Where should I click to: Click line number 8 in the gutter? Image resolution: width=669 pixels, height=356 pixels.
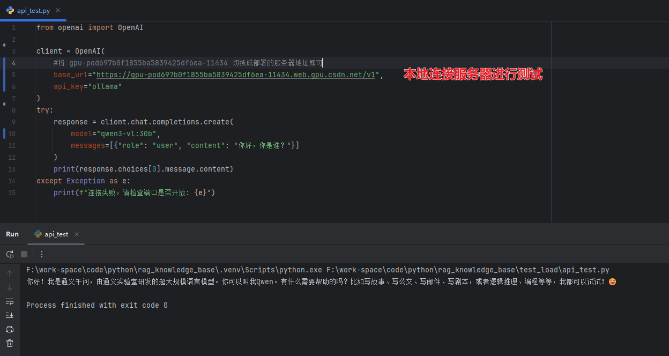(x=13, y=110)
